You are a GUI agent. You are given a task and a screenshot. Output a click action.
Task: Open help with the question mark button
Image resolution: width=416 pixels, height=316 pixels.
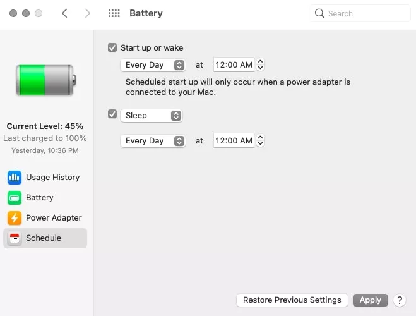(x=400, y=300)
